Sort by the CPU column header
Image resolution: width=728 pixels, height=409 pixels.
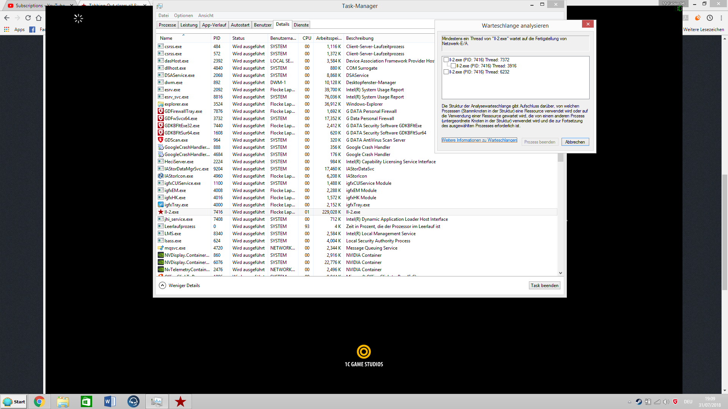coord(307,38)
